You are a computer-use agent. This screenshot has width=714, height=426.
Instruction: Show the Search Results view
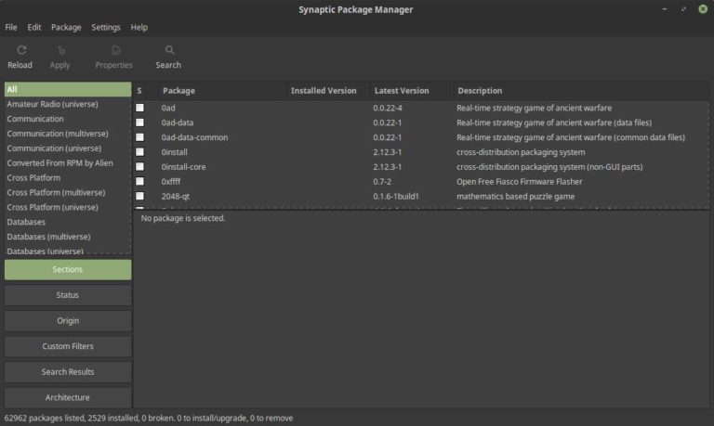point(68,372)
